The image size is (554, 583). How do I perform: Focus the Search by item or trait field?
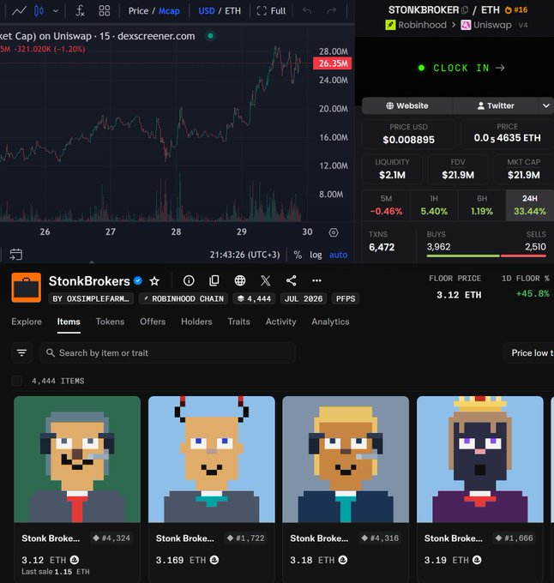(167, 352)
